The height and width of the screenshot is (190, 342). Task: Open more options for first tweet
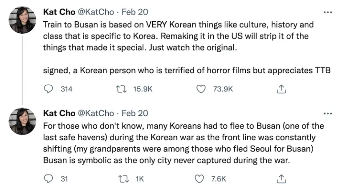[328, 12]
